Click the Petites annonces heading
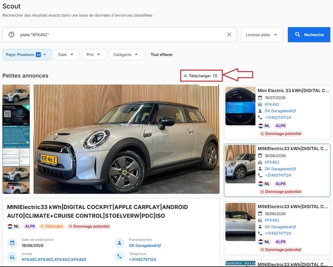333x267 pixels. 25,76
